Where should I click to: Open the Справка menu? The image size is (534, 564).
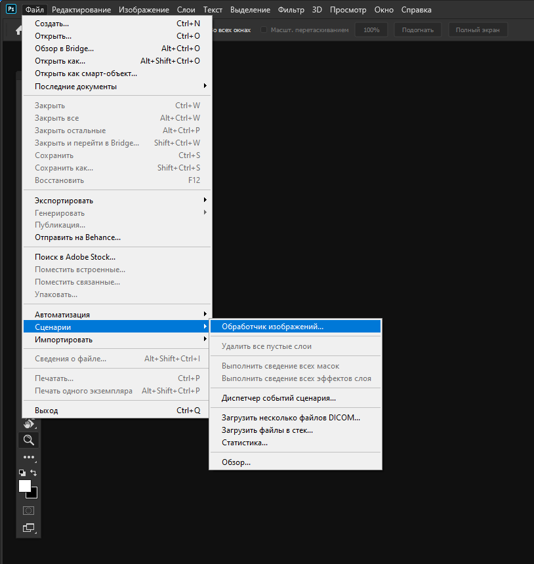coord(417,10)
